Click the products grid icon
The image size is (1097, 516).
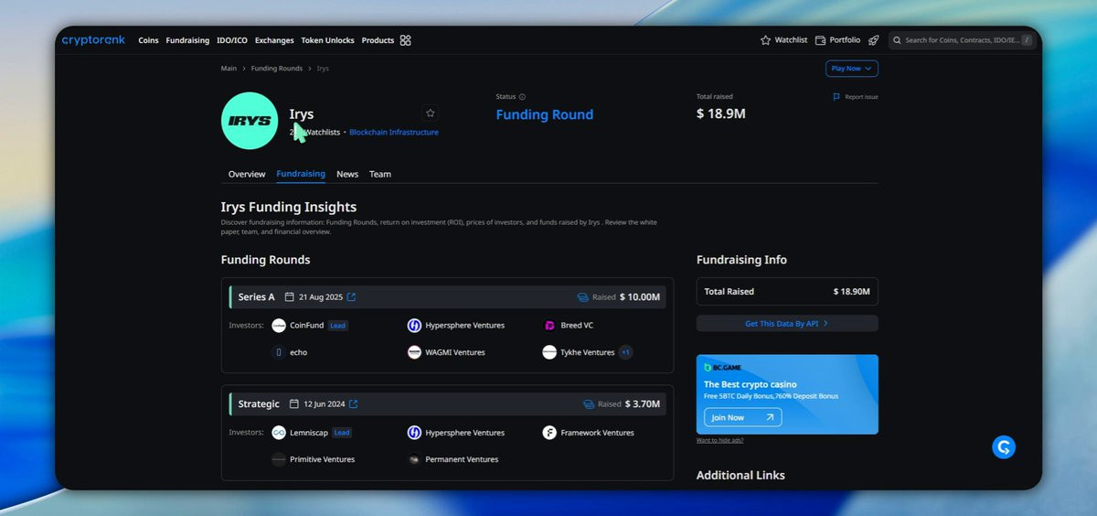pos(406,40)
